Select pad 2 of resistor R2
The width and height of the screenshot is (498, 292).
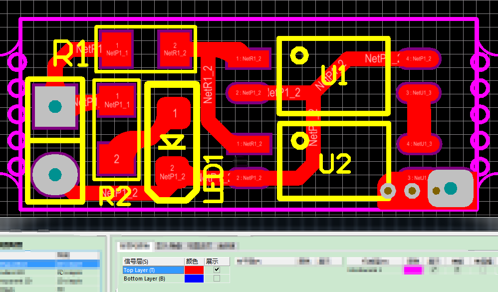117,159
